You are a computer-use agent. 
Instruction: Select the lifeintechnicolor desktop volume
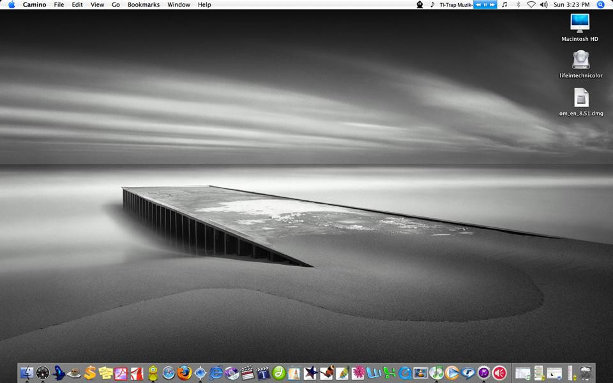pyautogui.click(x=581, y=64)
